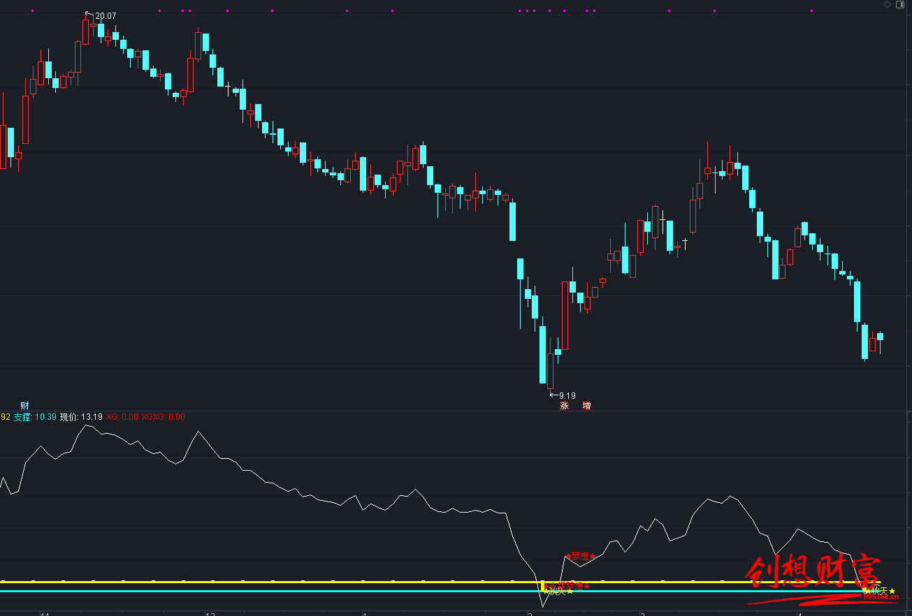912x616 pixels.
Task: Toggle the side panel icon beside the diamond
Action: (899, 5)
